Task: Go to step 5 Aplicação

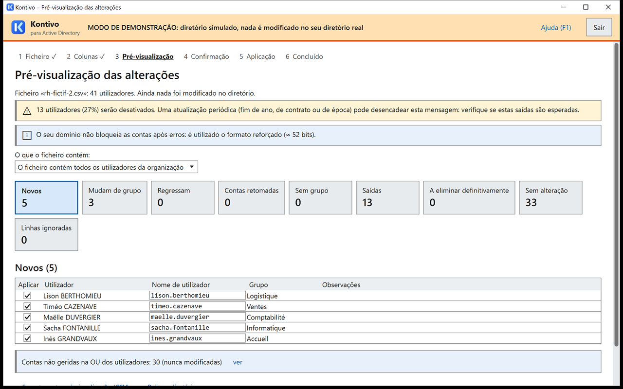Action: point(257,56)
